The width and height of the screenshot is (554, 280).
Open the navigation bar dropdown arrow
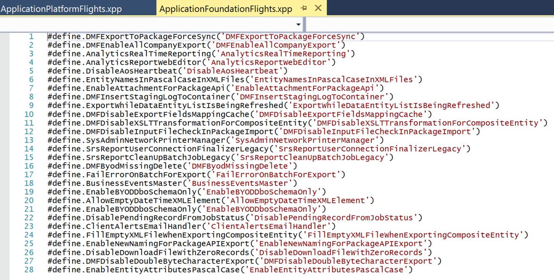298,24
